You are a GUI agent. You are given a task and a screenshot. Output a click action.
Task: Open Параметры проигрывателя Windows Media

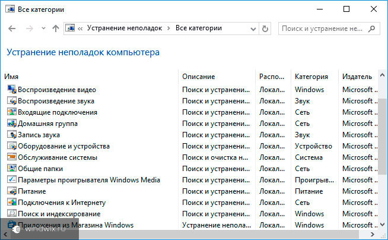(x=89, y=180)
